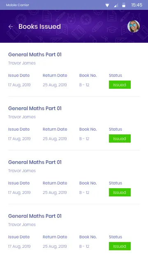Image resolution: width=148 pixels, height=263 pixels.
Task: Tap the 15:45 clock in status bar
Action: (137, 5)
